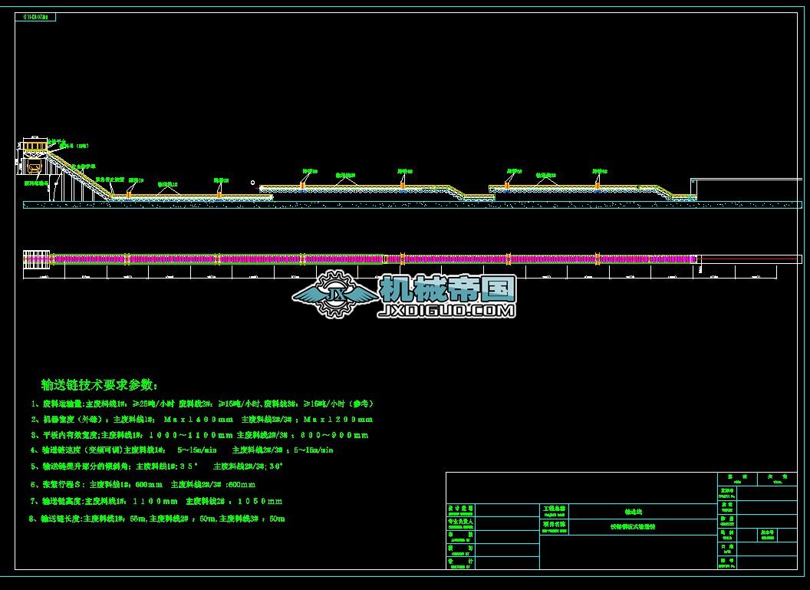
Task: Select parameter line 3 about 平板内有效宽度
Action: pyautogui.click(x=200, y=435)
